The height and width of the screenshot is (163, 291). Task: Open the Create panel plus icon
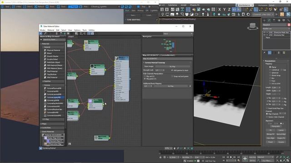264,20
